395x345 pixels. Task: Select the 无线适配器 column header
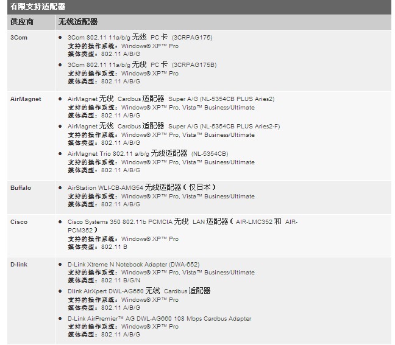pyautogui.click(x=77, y=22)
